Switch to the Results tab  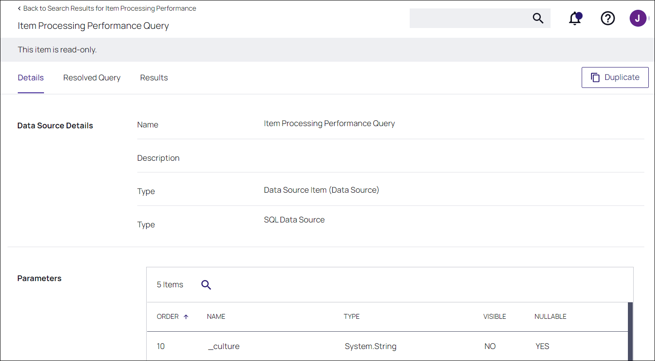[x=154, y=77]
